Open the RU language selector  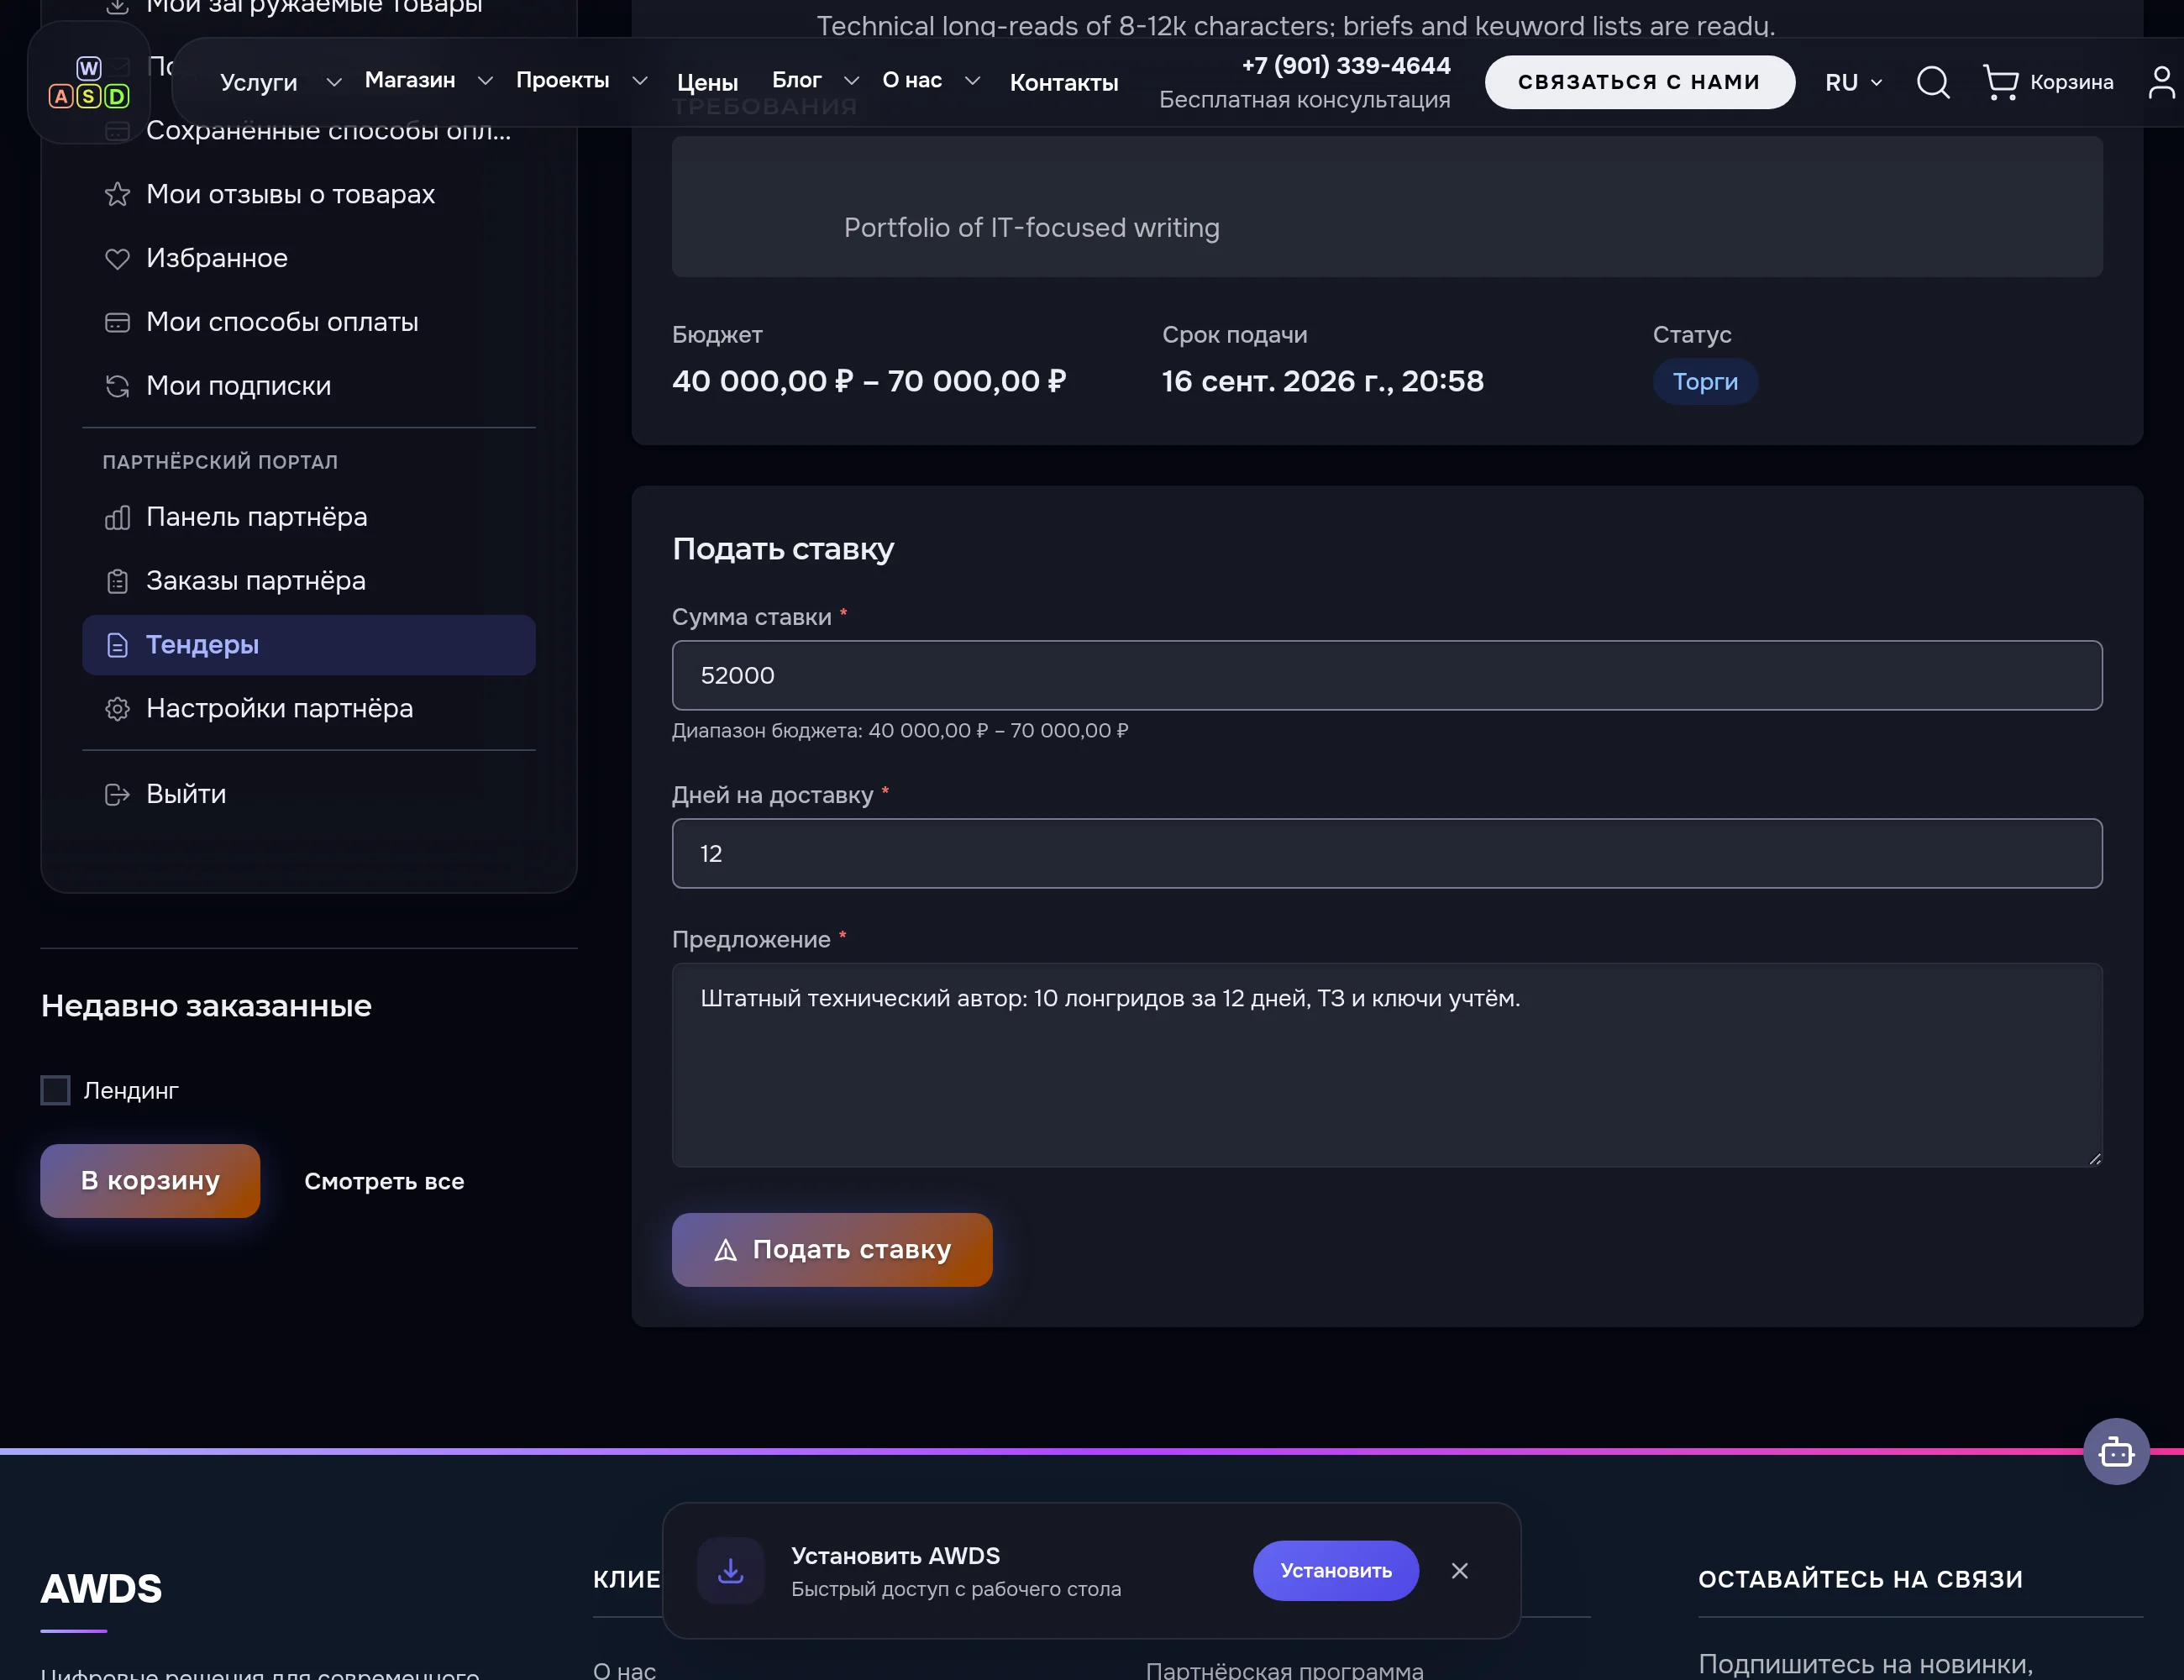1853,82
